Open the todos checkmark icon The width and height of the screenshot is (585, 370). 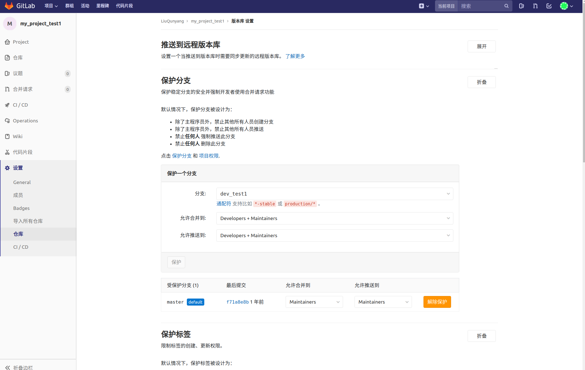click(x=549, y=6)
